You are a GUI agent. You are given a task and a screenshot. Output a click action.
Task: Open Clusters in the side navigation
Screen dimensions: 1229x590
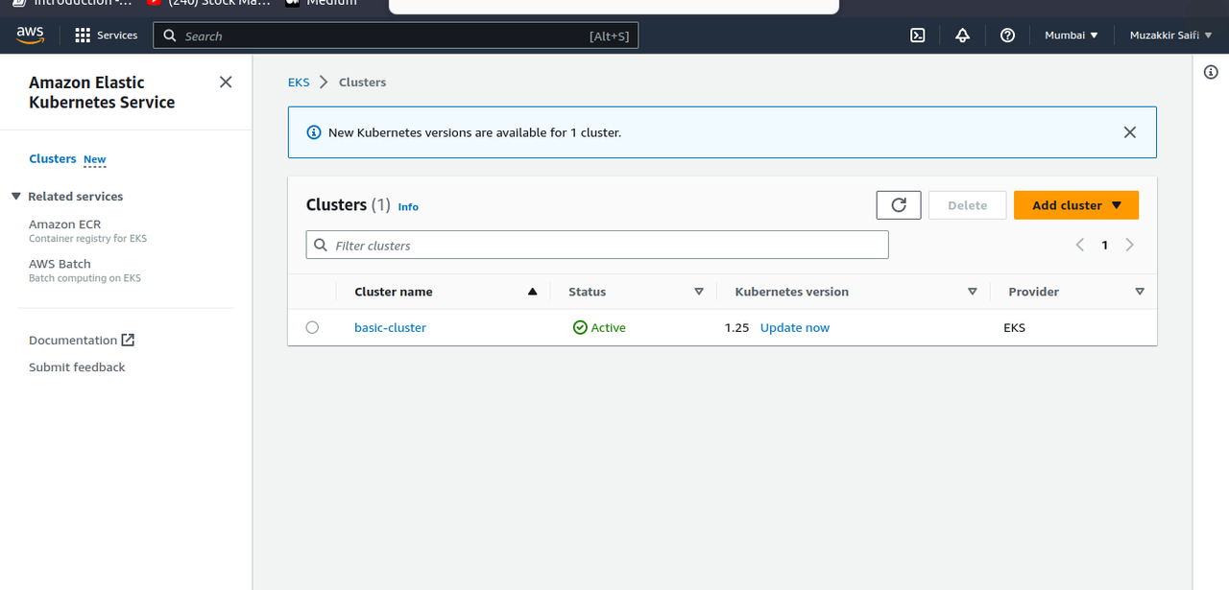(53, 158)
